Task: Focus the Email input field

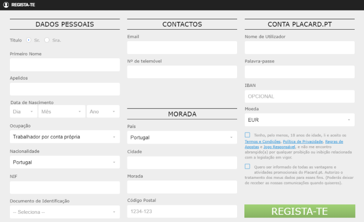Action: (x=182, y=48)
